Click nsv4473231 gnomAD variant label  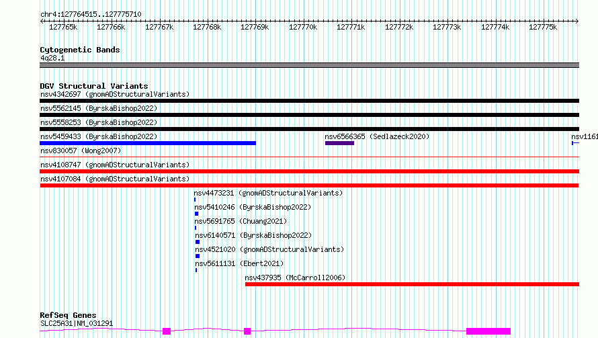point(268,193)
